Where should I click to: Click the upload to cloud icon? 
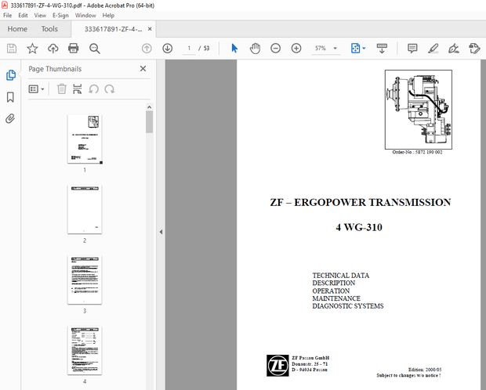click(x=53, y=49)
